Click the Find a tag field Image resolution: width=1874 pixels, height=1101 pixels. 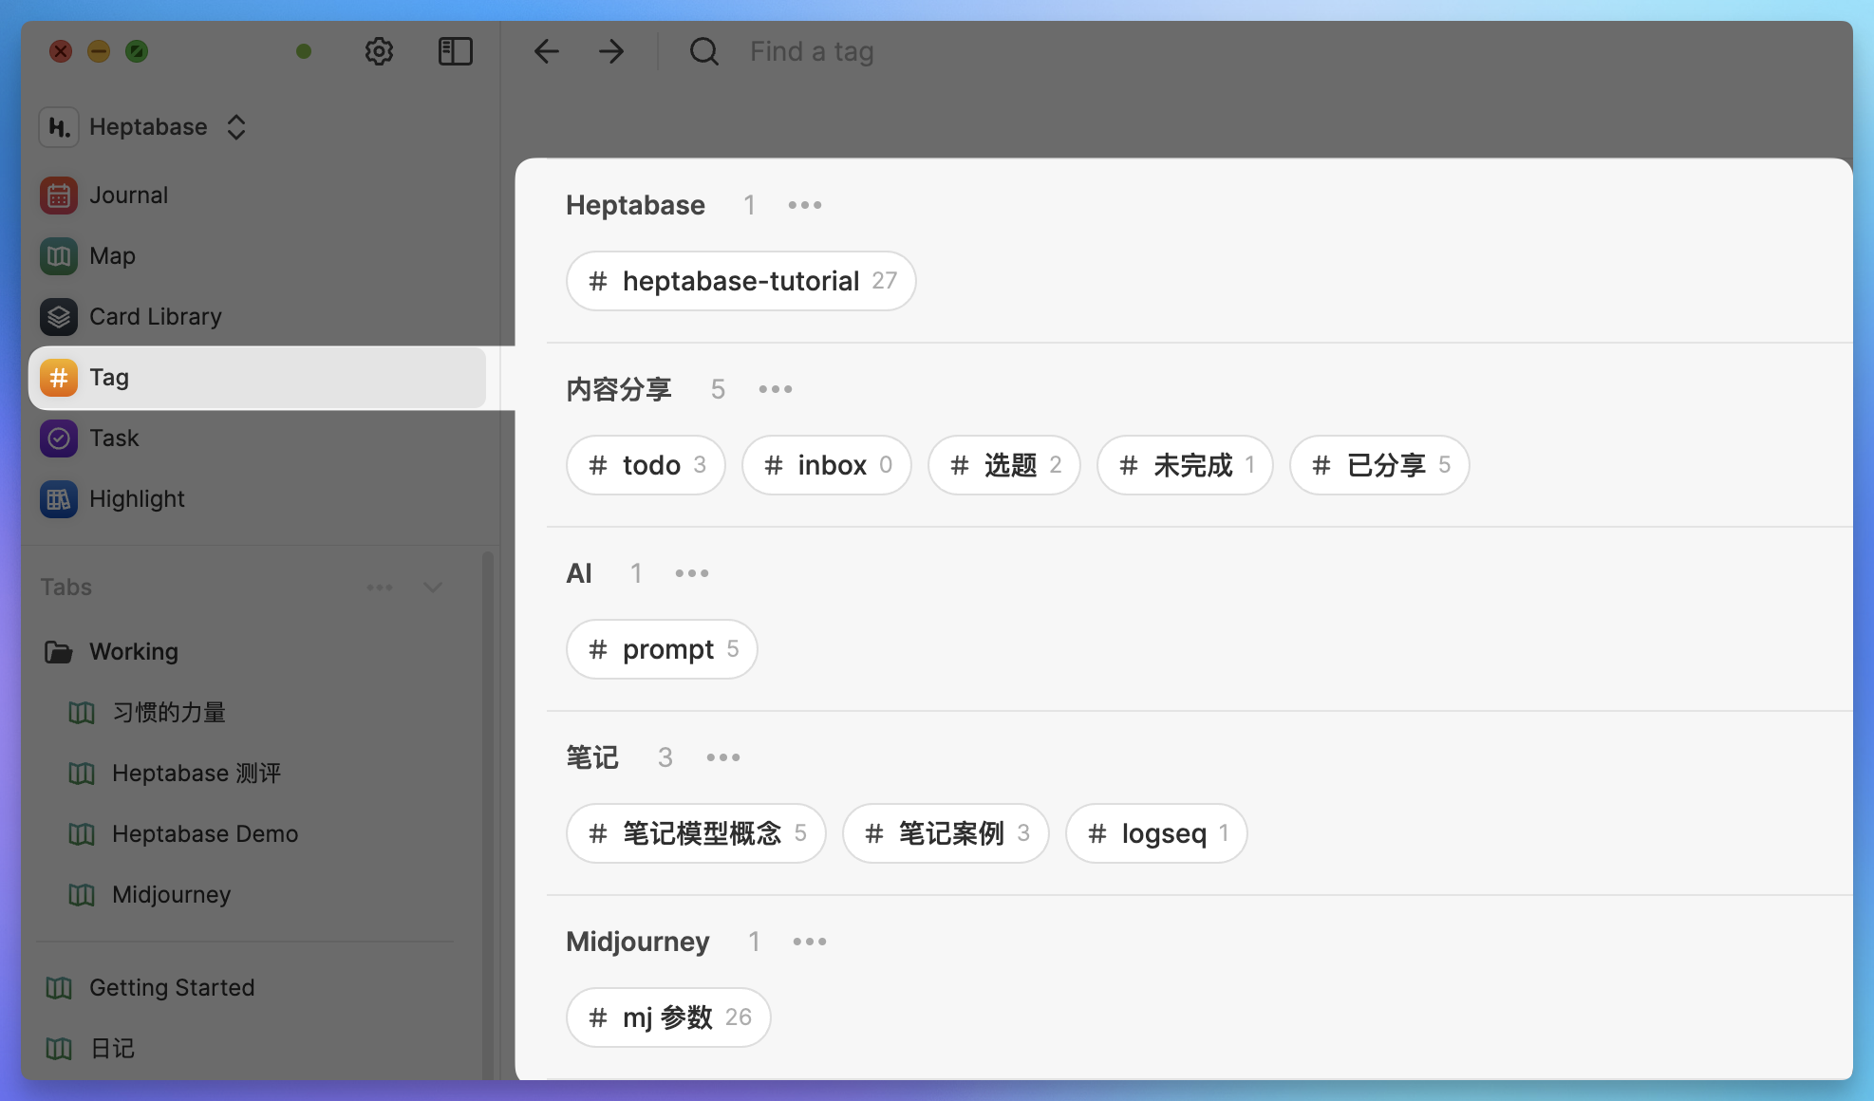(x=812, y=51)
